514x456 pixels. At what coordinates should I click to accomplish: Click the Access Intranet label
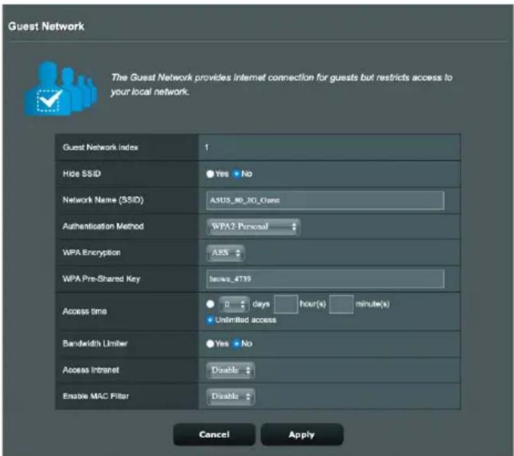pyautogui.click(x=91, y=370)
